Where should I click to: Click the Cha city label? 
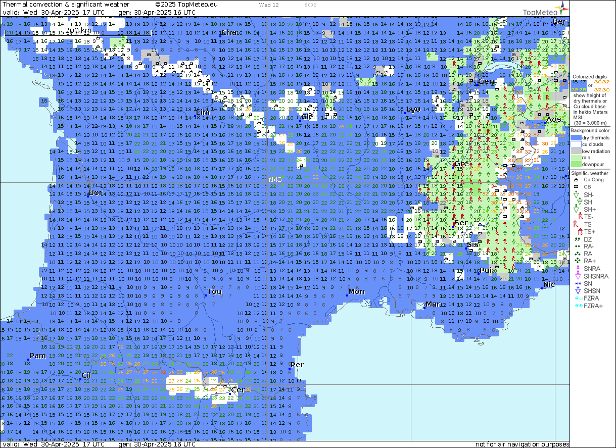coord(229,32)
